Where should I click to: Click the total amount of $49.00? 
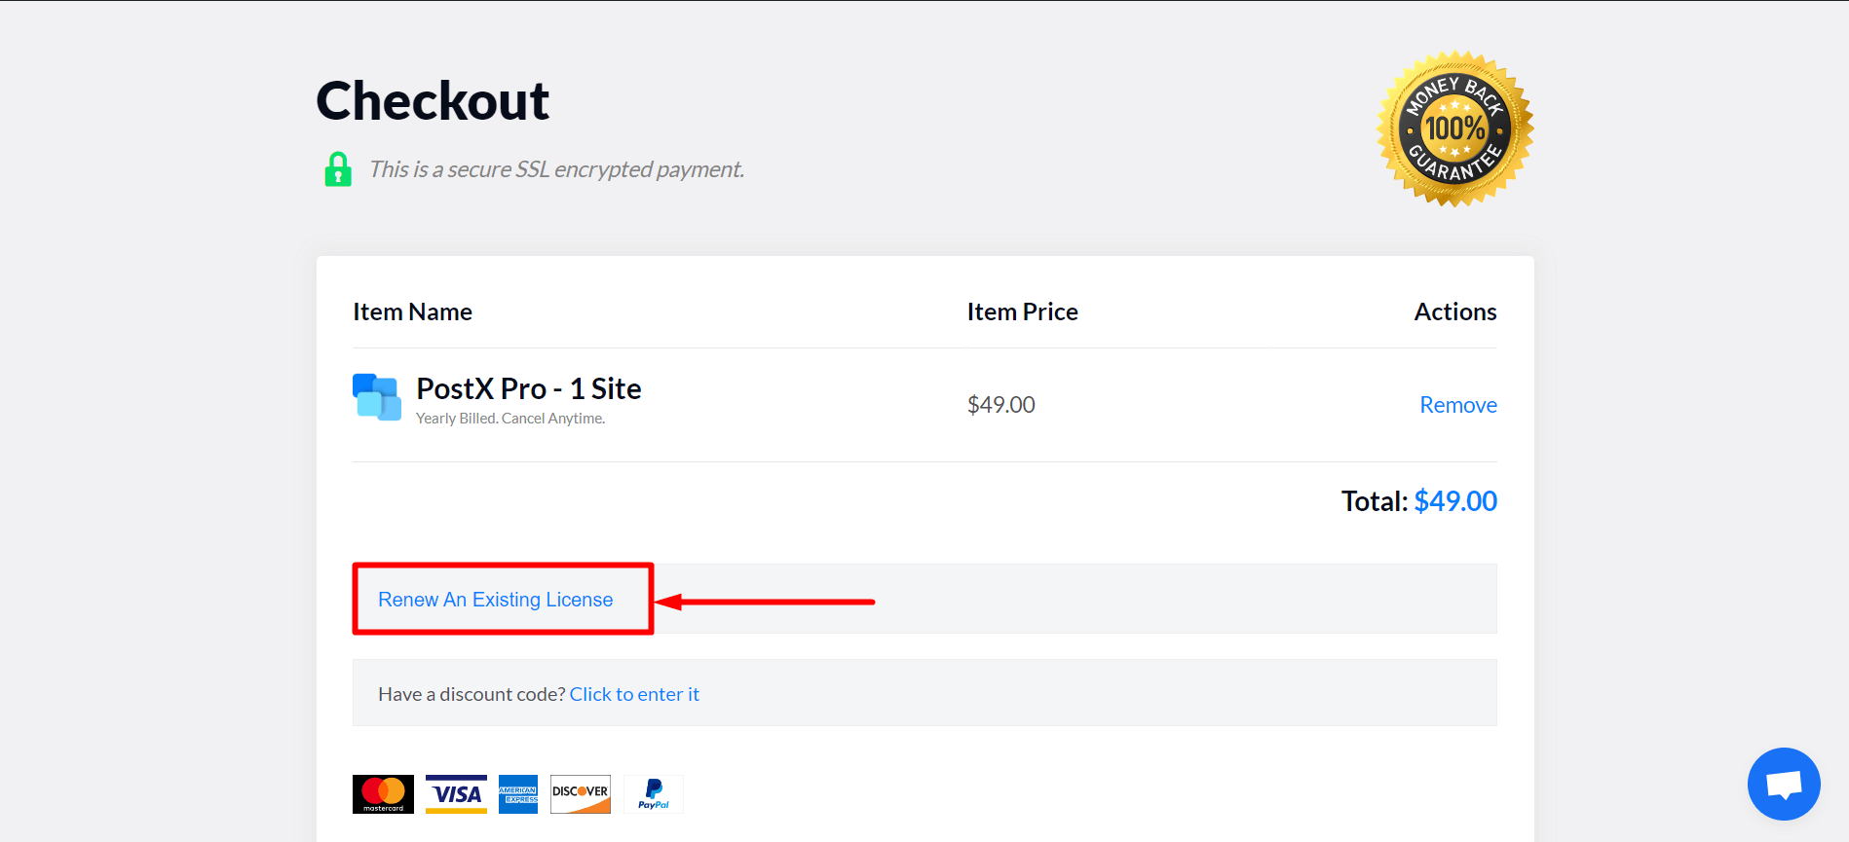point(1455,500)
